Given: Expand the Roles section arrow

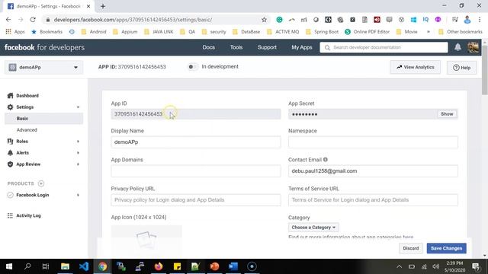Looking at the screenshot, I should click(x=78, y=142).
